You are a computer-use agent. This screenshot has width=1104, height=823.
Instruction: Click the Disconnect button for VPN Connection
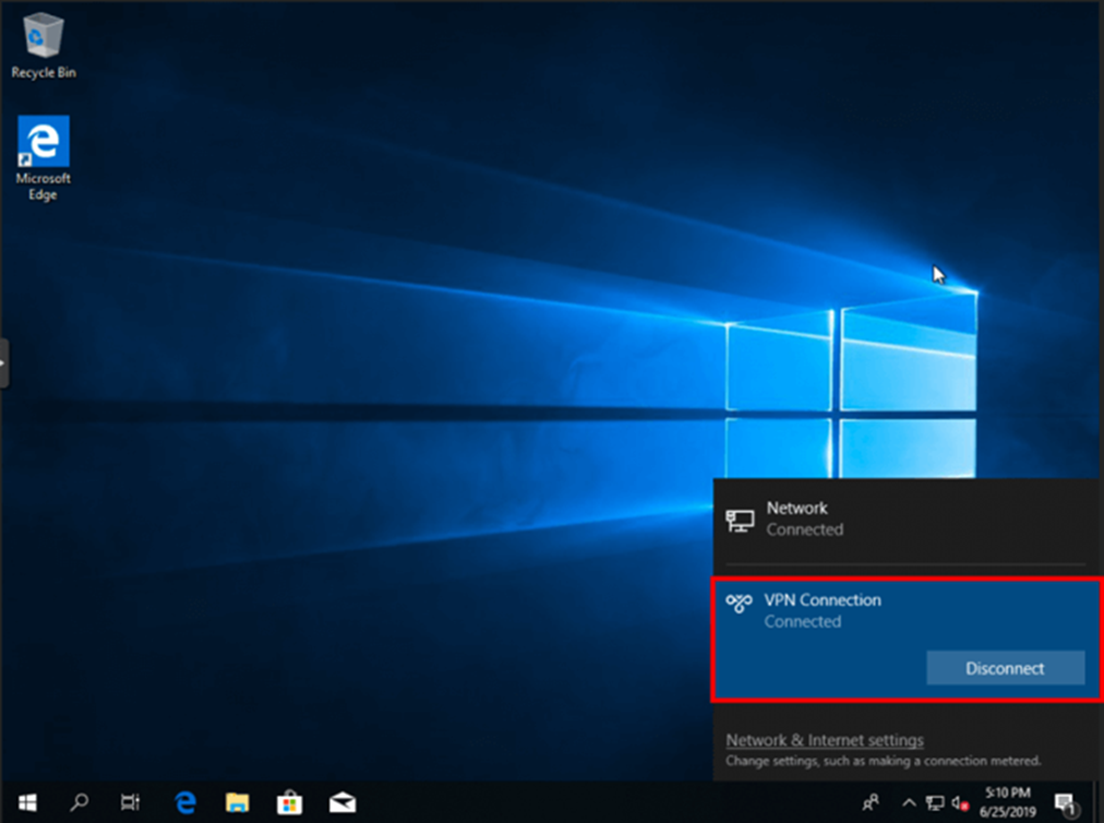point(1005,668)
